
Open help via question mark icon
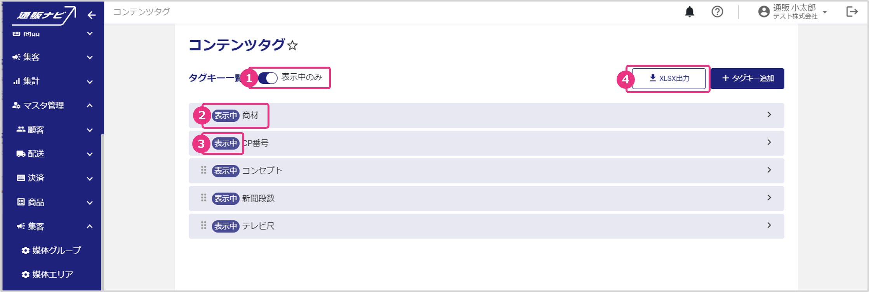[717, 12]
